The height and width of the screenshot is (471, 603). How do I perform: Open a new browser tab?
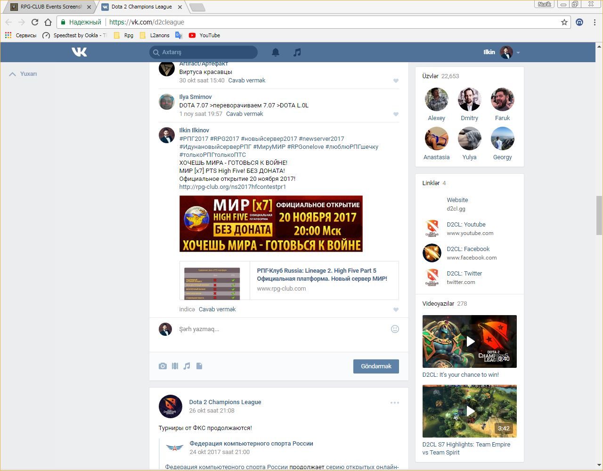[197, 7]
